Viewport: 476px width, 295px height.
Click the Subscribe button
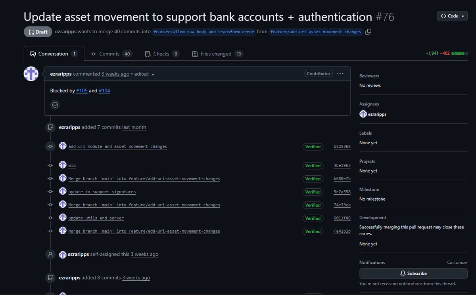(x=413, y=273)
